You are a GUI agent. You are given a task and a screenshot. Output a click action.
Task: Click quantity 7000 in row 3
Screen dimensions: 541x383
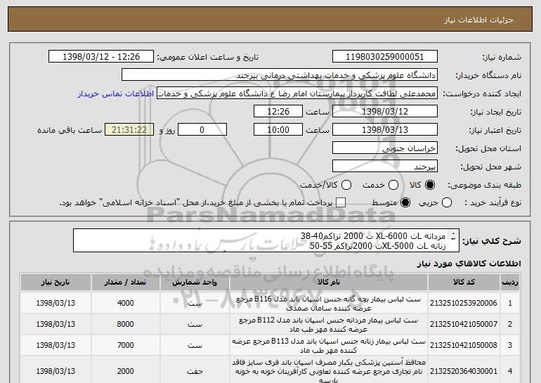pos(125,345)
